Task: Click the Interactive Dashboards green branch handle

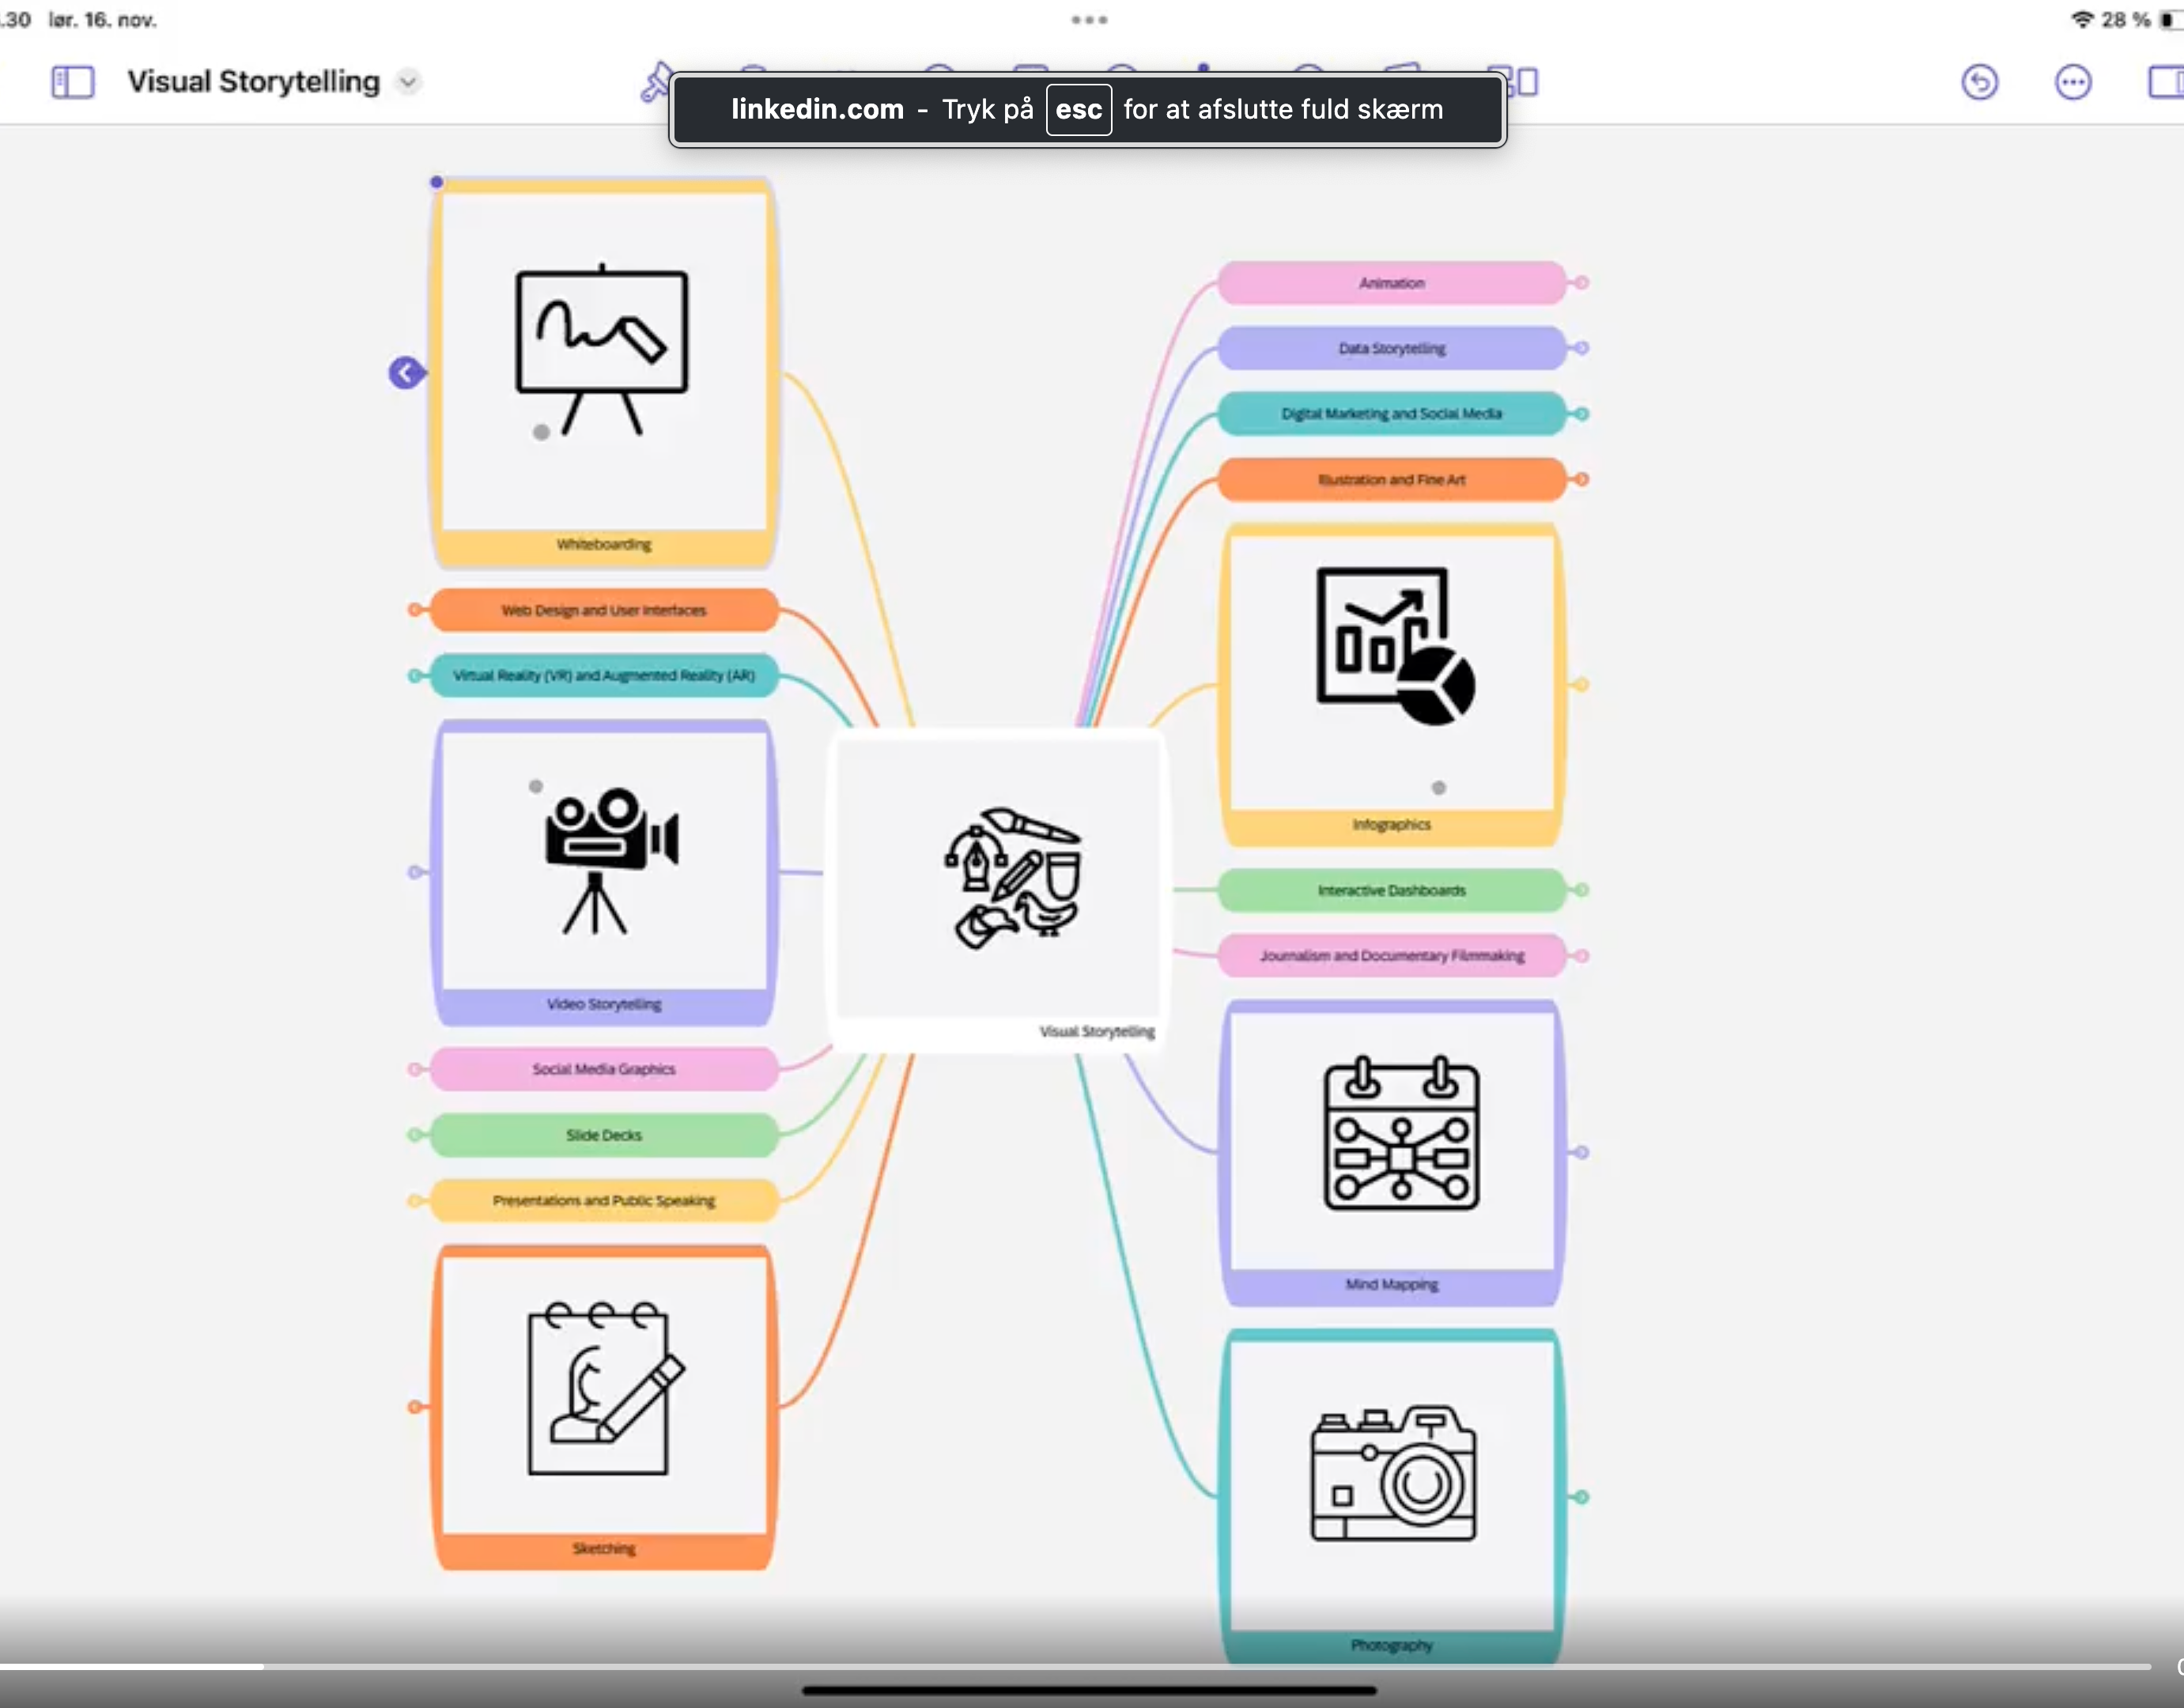Action: pos(1582,890)
